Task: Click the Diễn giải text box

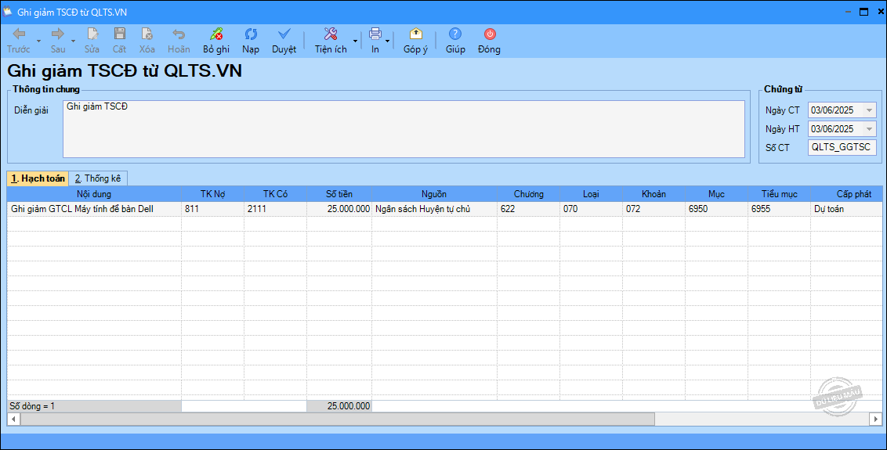Action: click(404, 129)
